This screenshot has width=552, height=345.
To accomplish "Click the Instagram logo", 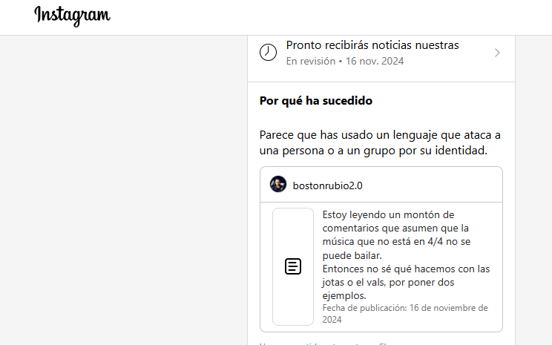I will pos(72,16).
